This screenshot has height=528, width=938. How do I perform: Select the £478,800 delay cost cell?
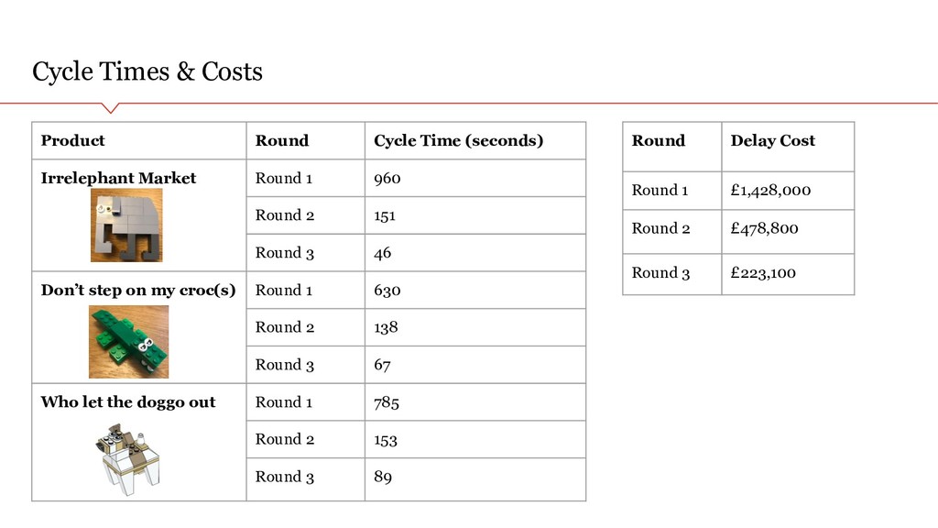click(x=788, y=232)
